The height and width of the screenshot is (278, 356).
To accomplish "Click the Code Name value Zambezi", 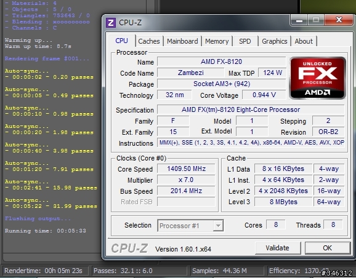I will point(191,73).
